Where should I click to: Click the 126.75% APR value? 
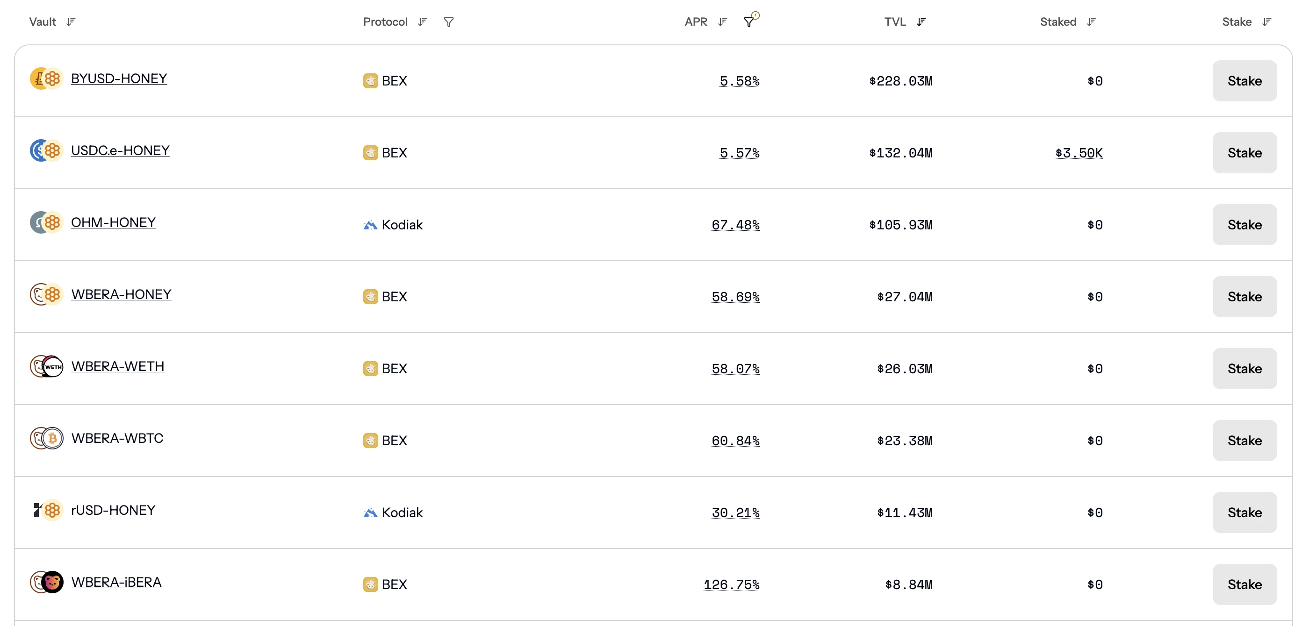731,585
